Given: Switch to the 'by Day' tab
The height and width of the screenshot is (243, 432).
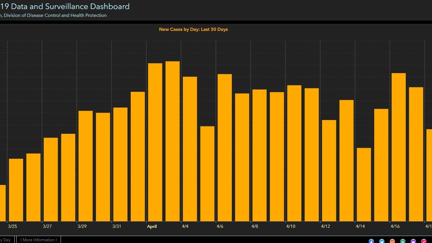Looking at the screenshot, I should 6,240.
